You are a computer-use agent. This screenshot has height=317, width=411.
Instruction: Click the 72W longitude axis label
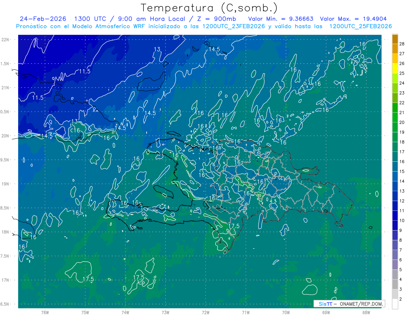pyautogui.click(x=206, y=312)
